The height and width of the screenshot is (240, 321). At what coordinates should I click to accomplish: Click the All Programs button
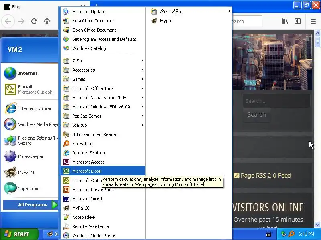click(x=31, y=205)
